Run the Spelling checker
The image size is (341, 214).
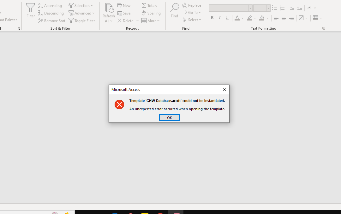point(151,13)
